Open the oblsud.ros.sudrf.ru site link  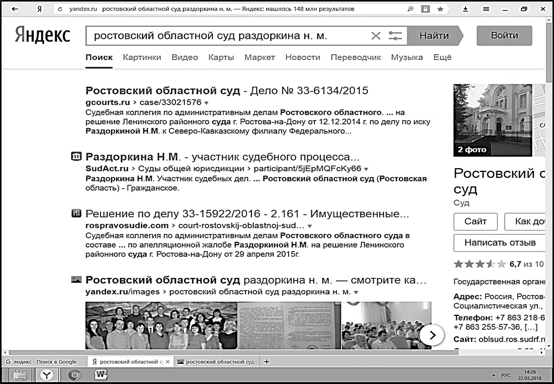point(512,339)
